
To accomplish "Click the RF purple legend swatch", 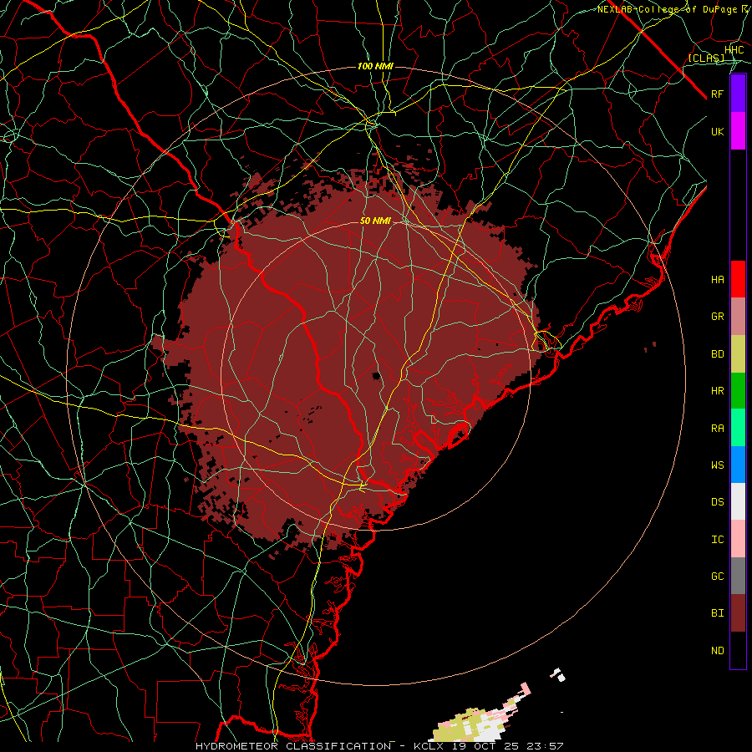I will click(738, 94).
